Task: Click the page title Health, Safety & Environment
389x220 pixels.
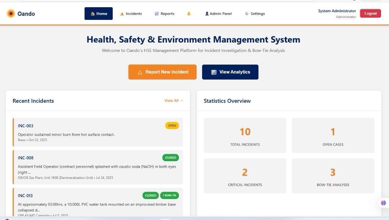Action: coord(193,39)
